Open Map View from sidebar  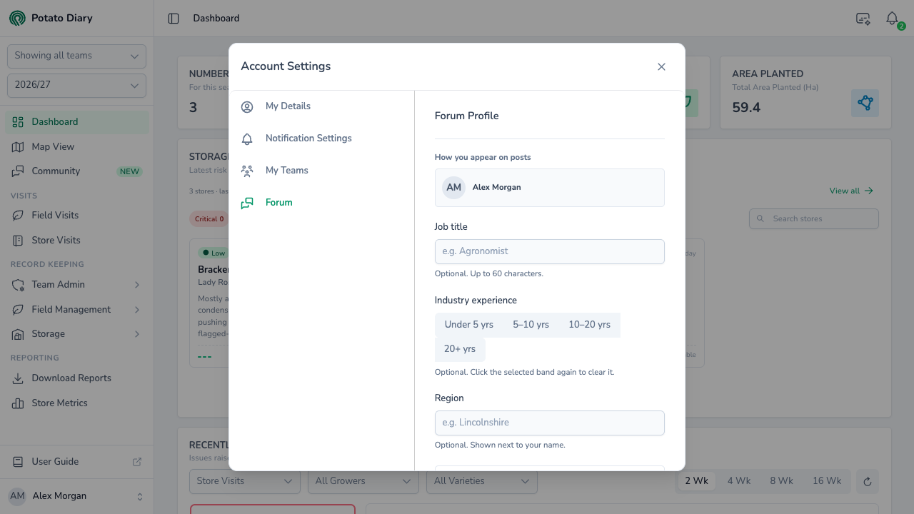tap(77, 147)
